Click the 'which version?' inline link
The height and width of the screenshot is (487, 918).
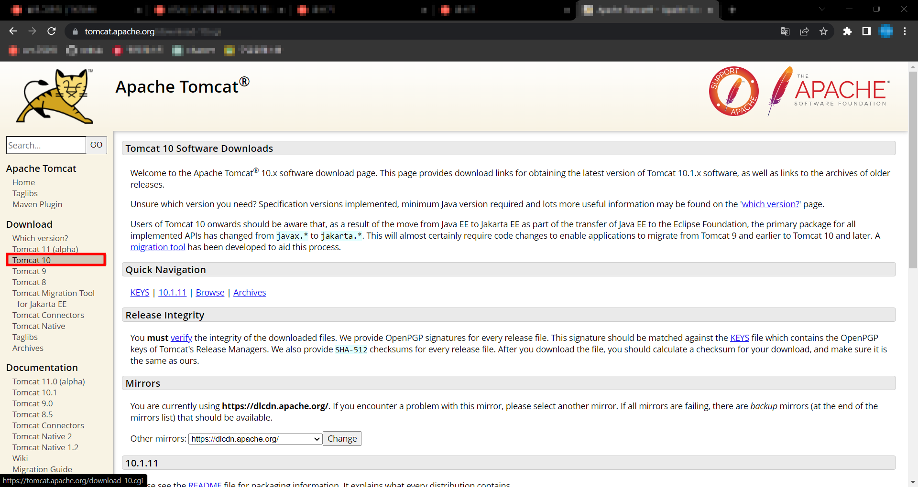pos(770,204)
